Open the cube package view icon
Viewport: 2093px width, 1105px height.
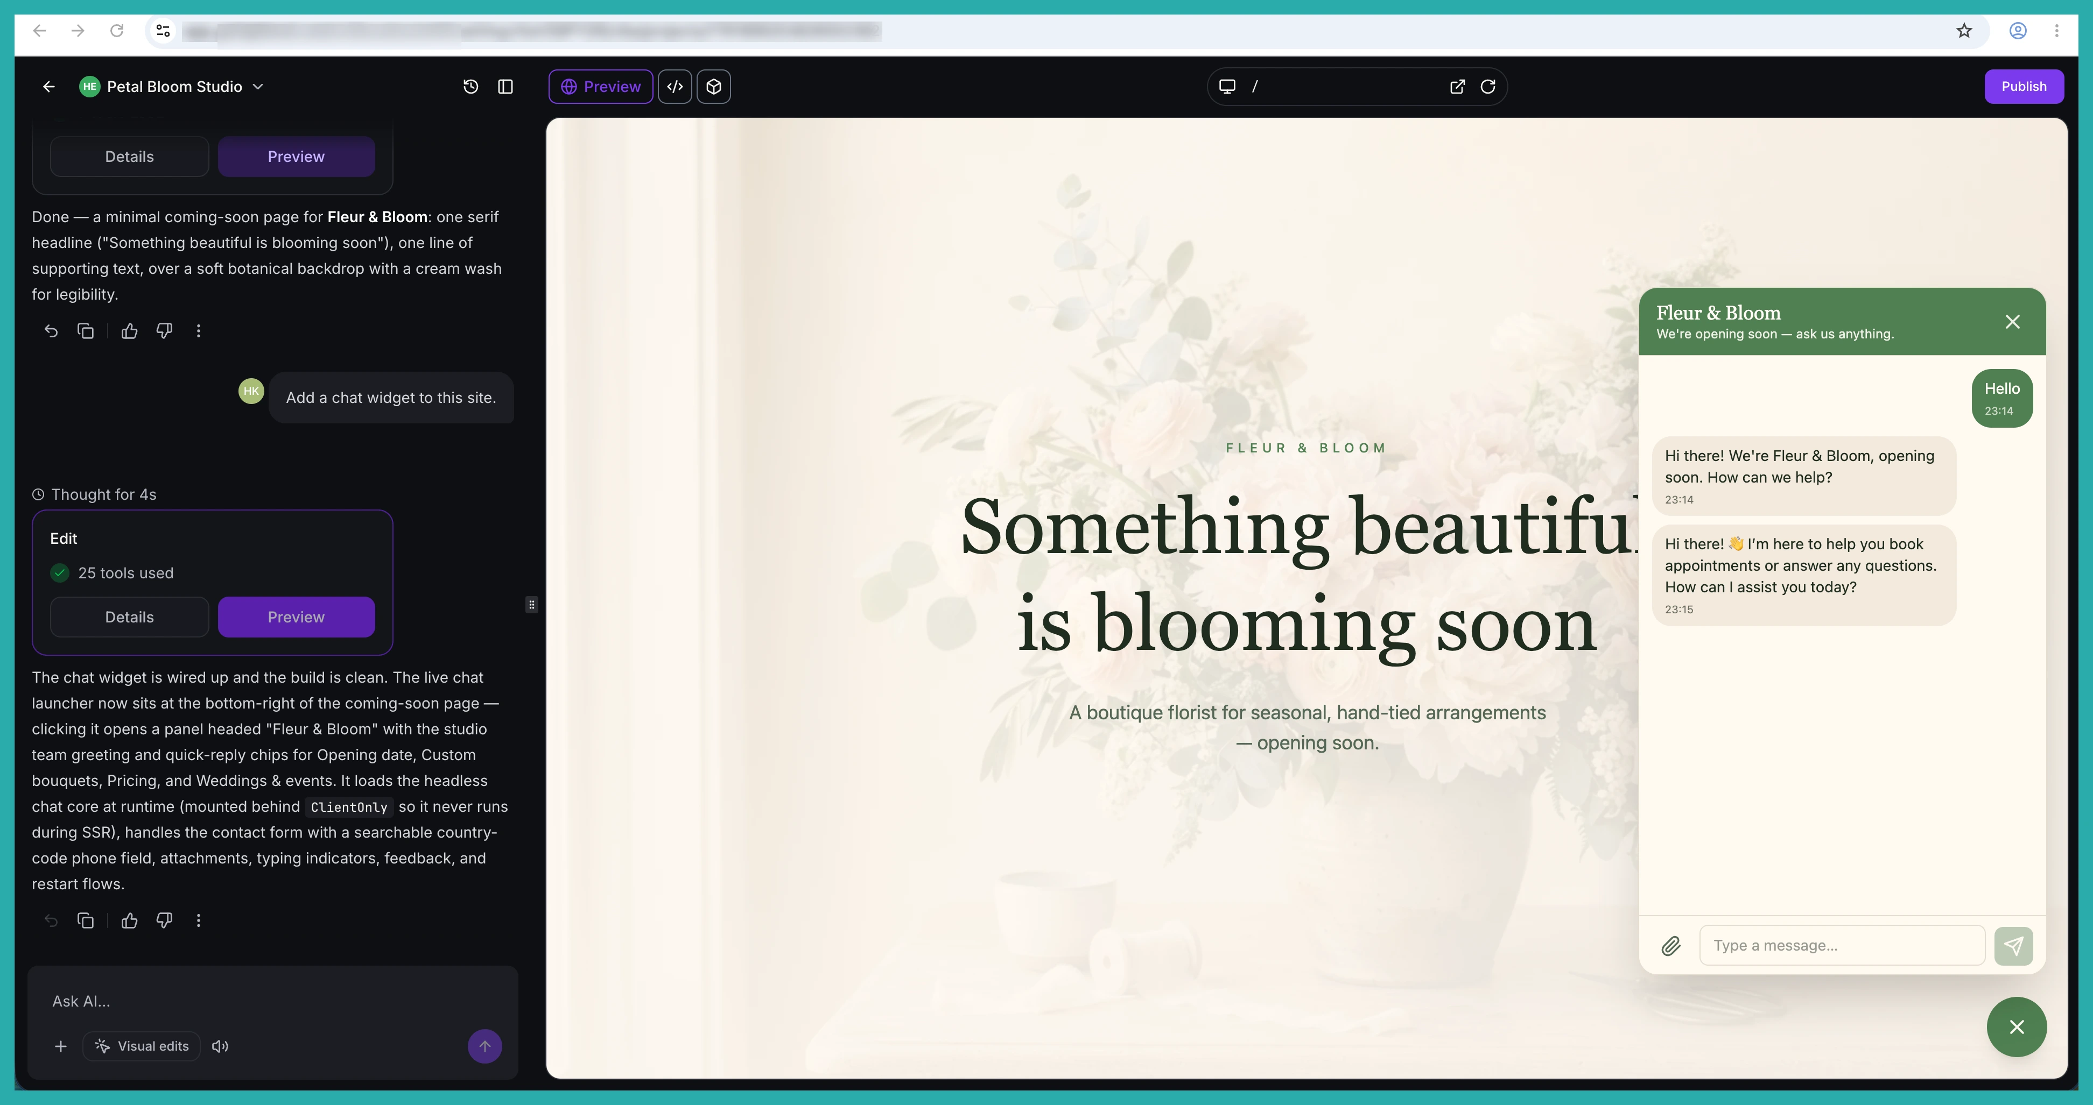pyautogui.click(x=714, y=87)
